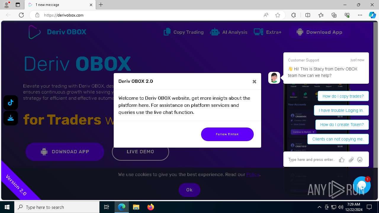The image size is (379, 213).
Task: Select 'How do I copy trades?' quick reply
Action: pos(343,96)
